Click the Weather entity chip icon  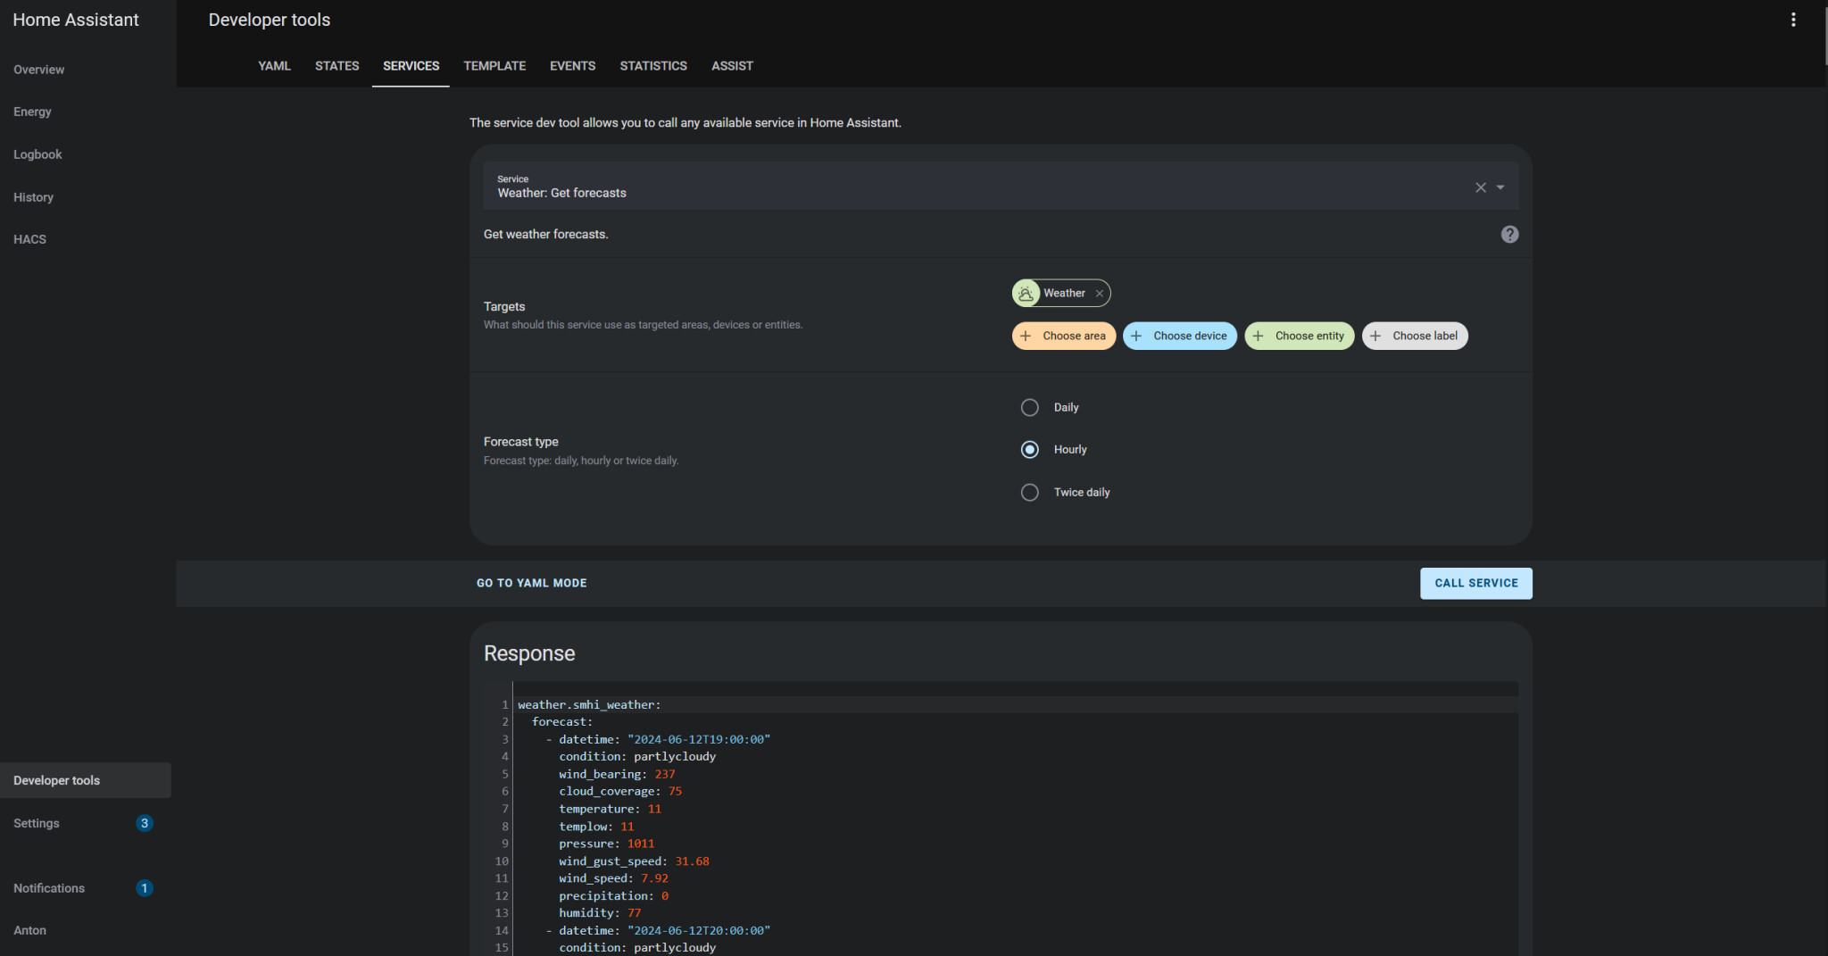(x=1026, y=294)
